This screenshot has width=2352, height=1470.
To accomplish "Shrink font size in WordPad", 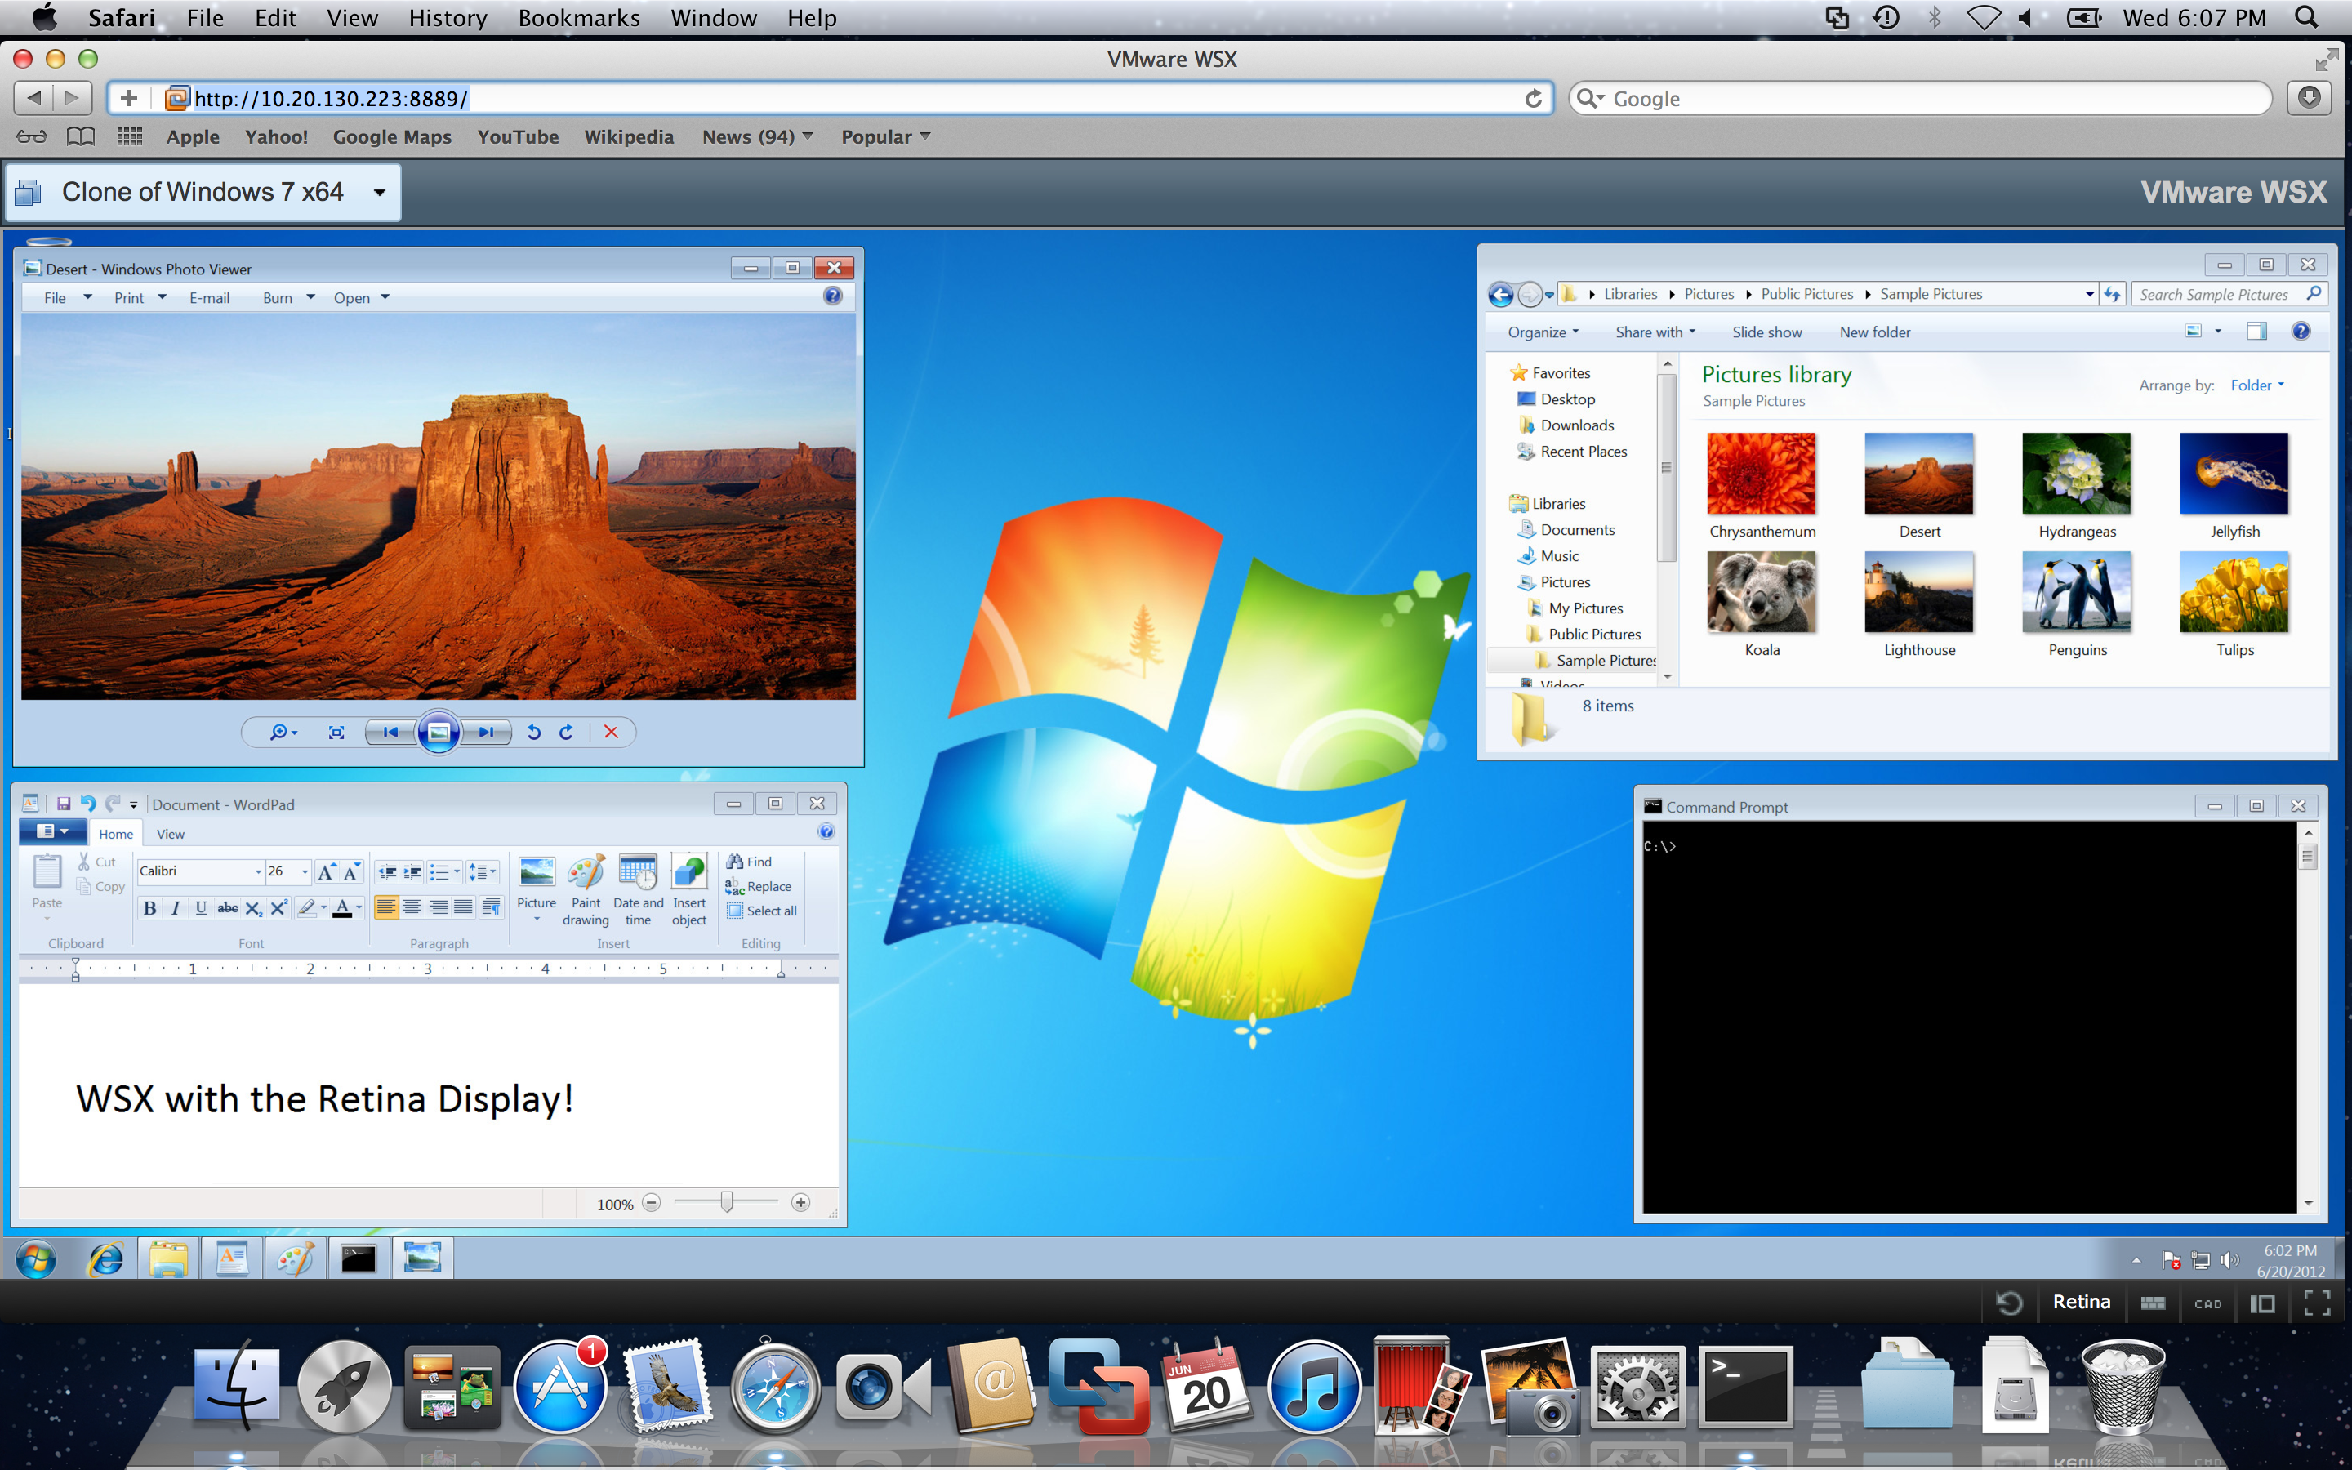I will 351,872.
